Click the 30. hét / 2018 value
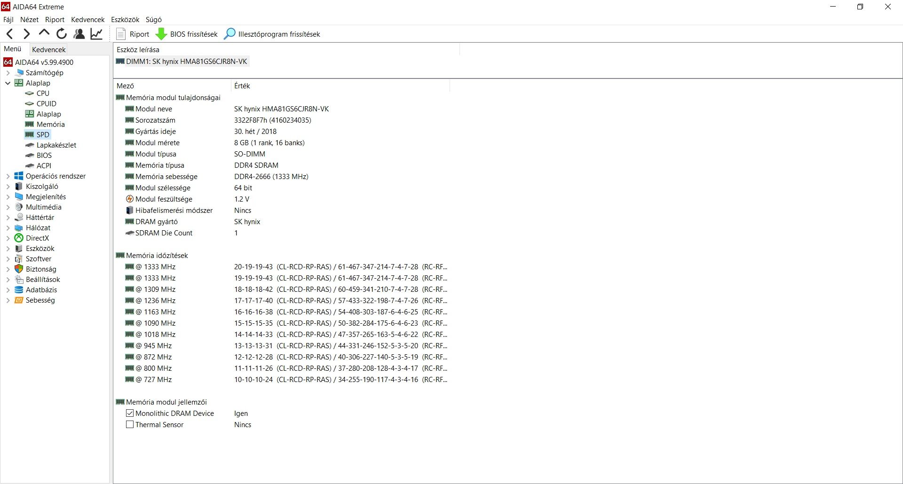Image resolution: width=903 pixels, height=484 pixels. point(255,132)
